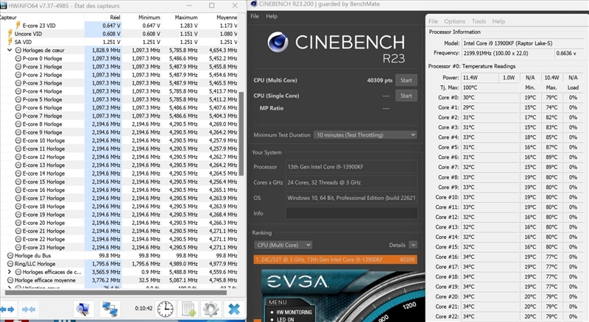Expand the Details arrow in Ranking
Screen dimensions: 589x322
coord(413,245)
